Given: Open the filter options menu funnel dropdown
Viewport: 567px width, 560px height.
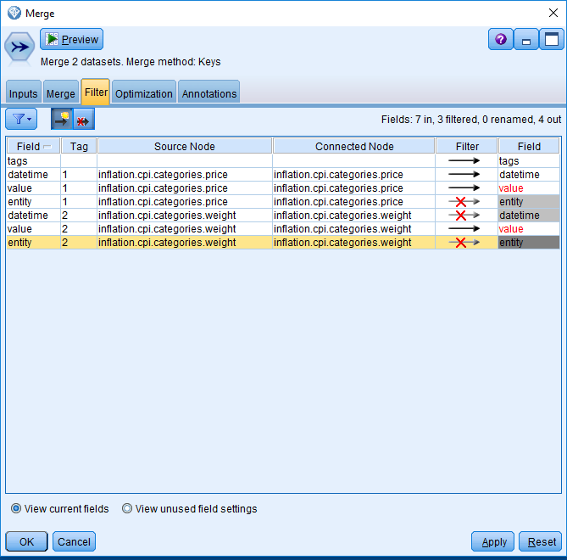Looking at the screenshot, I should point(21,119).
